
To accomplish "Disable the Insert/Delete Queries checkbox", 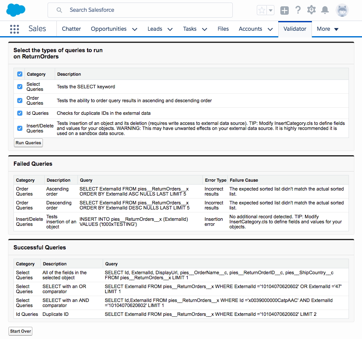I will pyautogui.click(x=20, y=128).
